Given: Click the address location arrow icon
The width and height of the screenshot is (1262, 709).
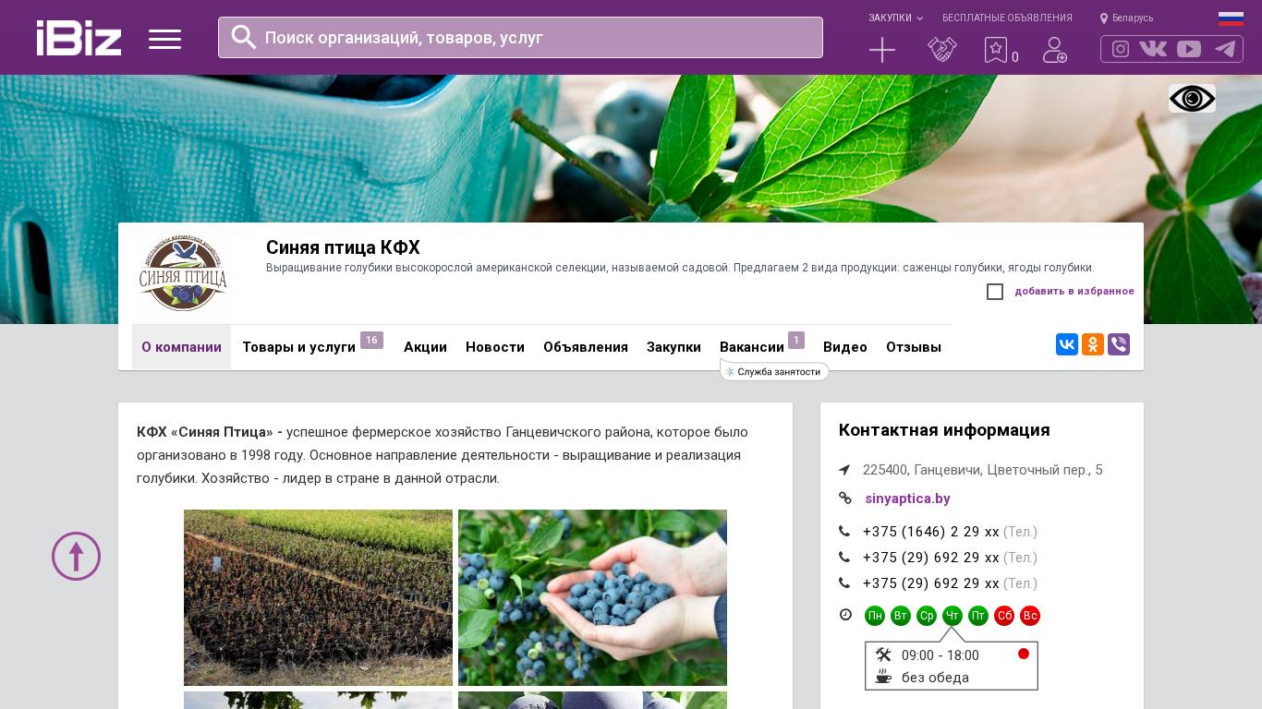Looking at the screenshot, I should click(x=844, y=470).
